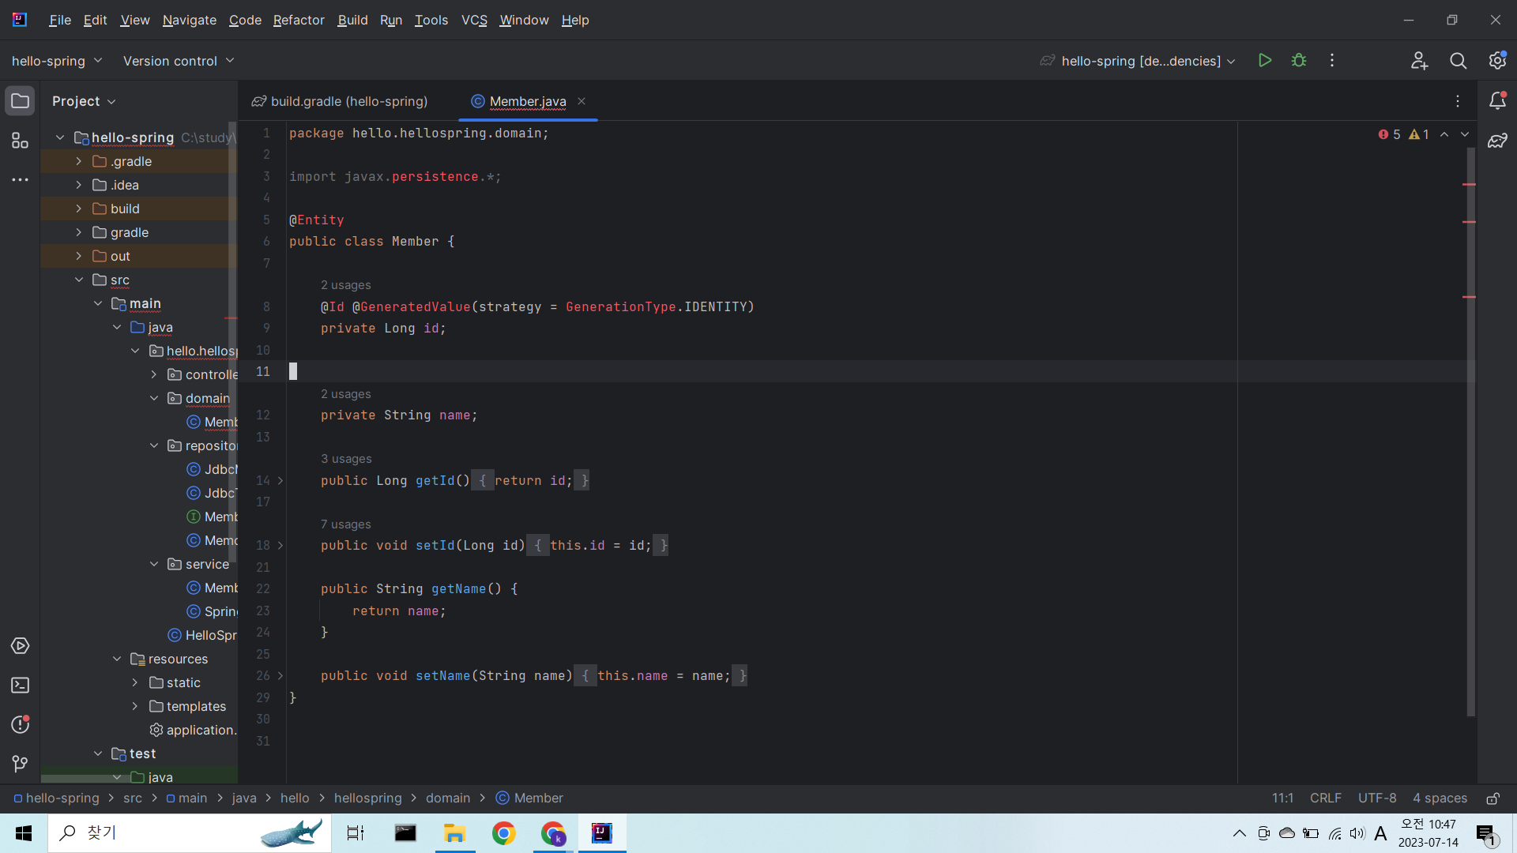Click the 2 usages hint above id
The image size is (1517, 853).
tap(345, 285)
